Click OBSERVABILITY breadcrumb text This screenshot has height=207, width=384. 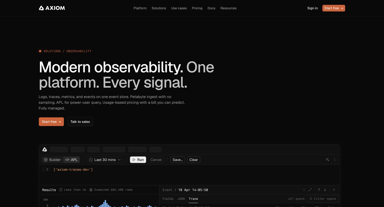pyautogui.click(x=79, y=51)
